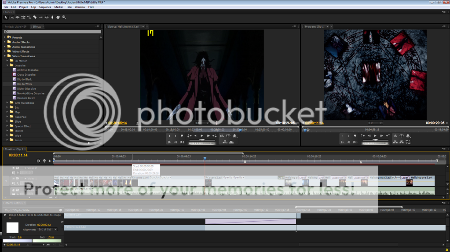Play the Source monitor clip
This screenshot has width=450, height=252.
pyautogui.click(x=202, y=136)
